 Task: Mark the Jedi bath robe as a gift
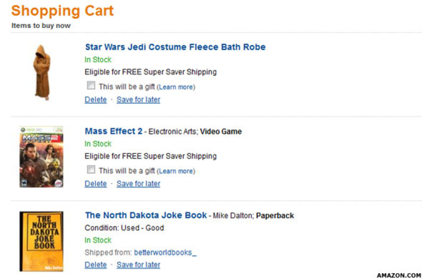click(91, 85)
